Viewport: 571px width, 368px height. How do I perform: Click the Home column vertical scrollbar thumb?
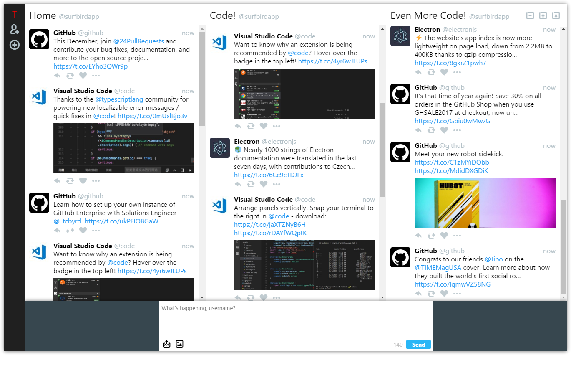202,79
